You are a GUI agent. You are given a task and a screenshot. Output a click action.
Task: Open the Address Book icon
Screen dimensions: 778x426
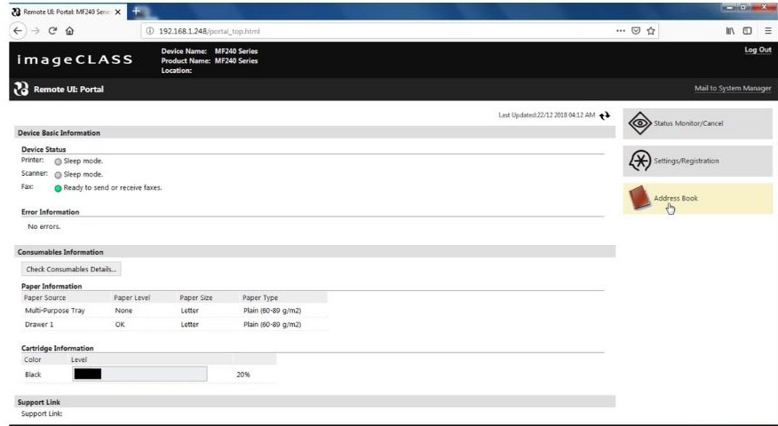coord(639,199)
